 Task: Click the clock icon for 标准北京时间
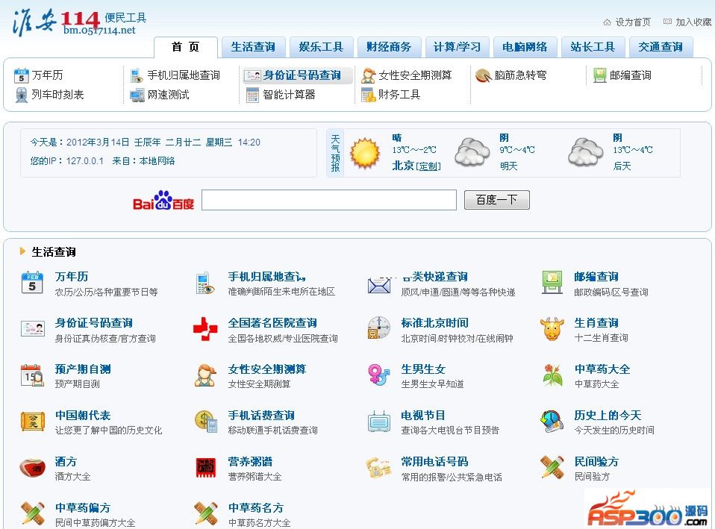coord(379,328)
